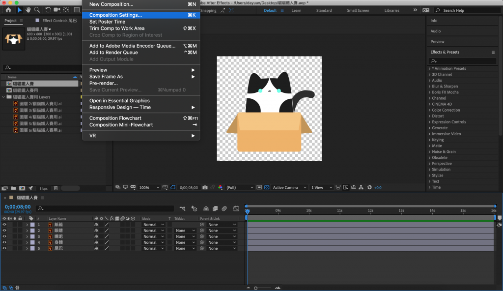Select the Zoom magnifier tool
503x291 pixels.
click(37, 10)
